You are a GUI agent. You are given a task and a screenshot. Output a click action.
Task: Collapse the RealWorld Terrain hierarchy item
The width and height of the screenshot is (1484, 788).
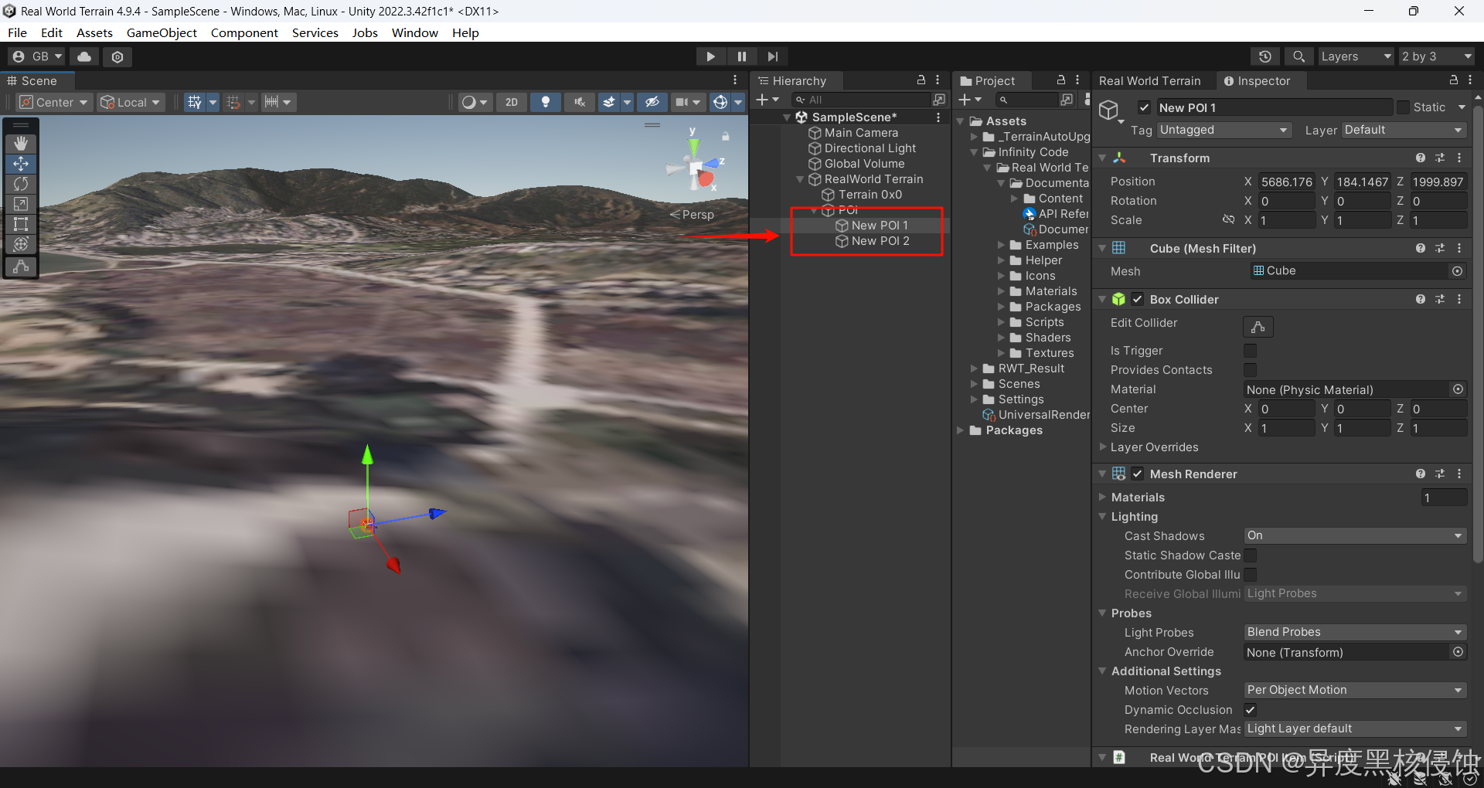(801, 179)
